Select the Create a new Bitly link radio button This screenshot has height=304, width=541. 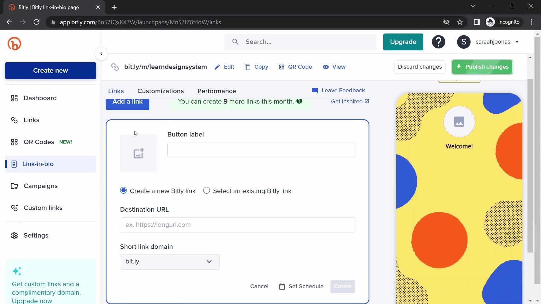click(x=123, y=190)
